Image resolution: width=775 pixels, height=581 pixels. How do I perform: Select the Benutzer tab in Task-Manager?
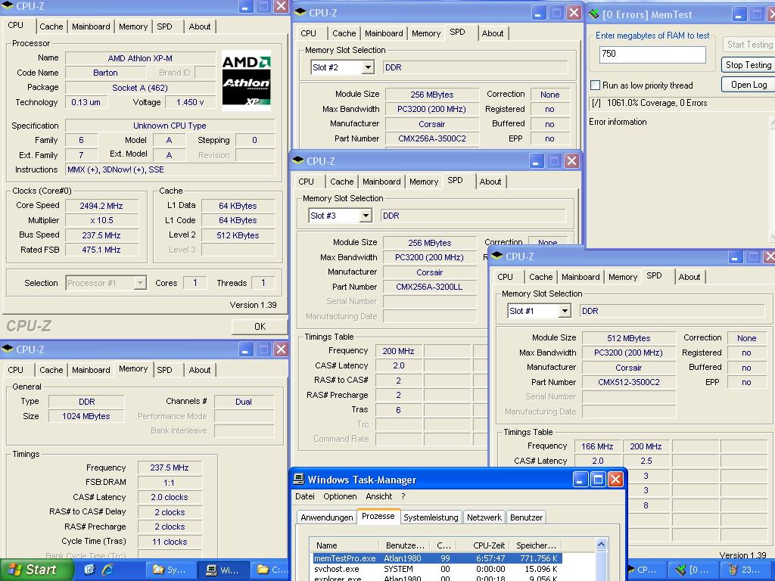pos(526,517)
